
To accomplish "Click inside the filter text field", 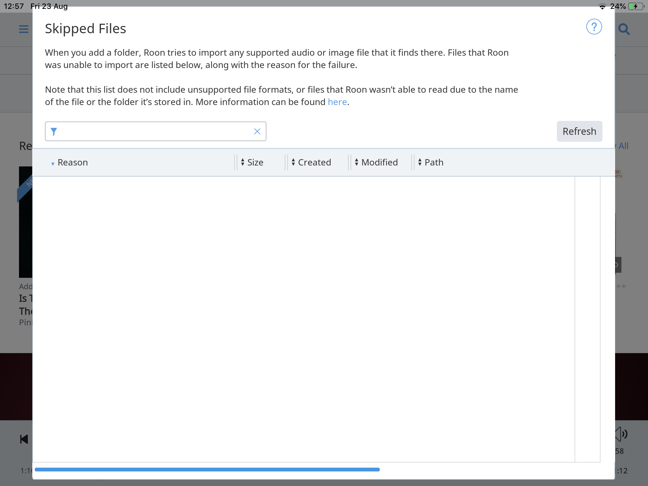I will tap(155, 131).
